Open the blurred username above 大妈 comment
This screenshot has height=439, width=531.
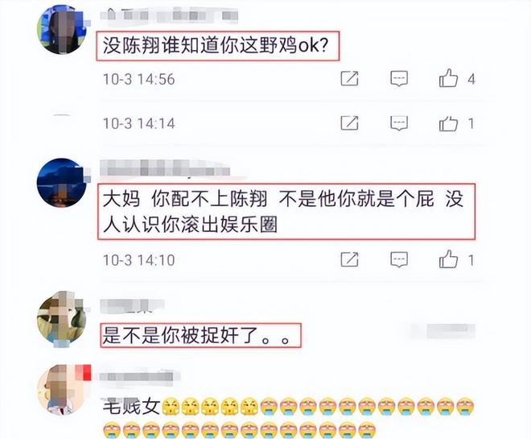click(165, 168)
